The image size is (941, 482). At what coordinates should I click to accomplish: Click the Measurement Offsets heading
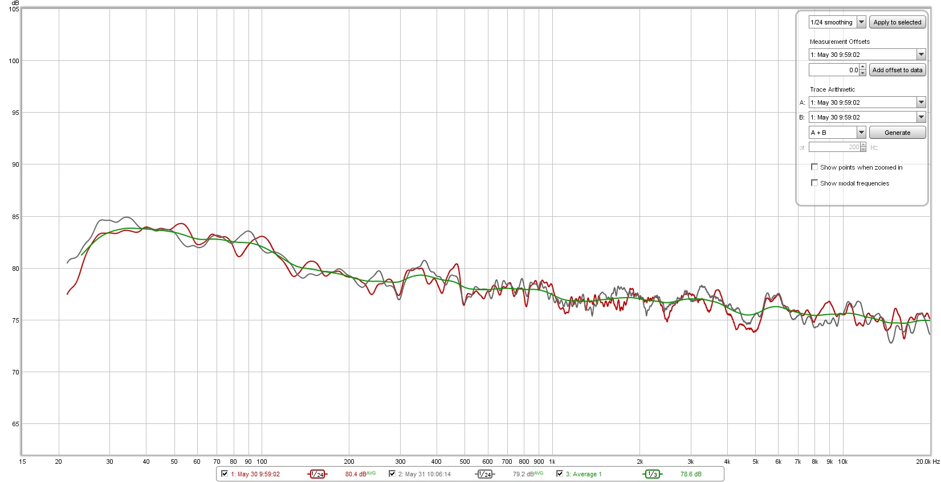click(840, 42)
